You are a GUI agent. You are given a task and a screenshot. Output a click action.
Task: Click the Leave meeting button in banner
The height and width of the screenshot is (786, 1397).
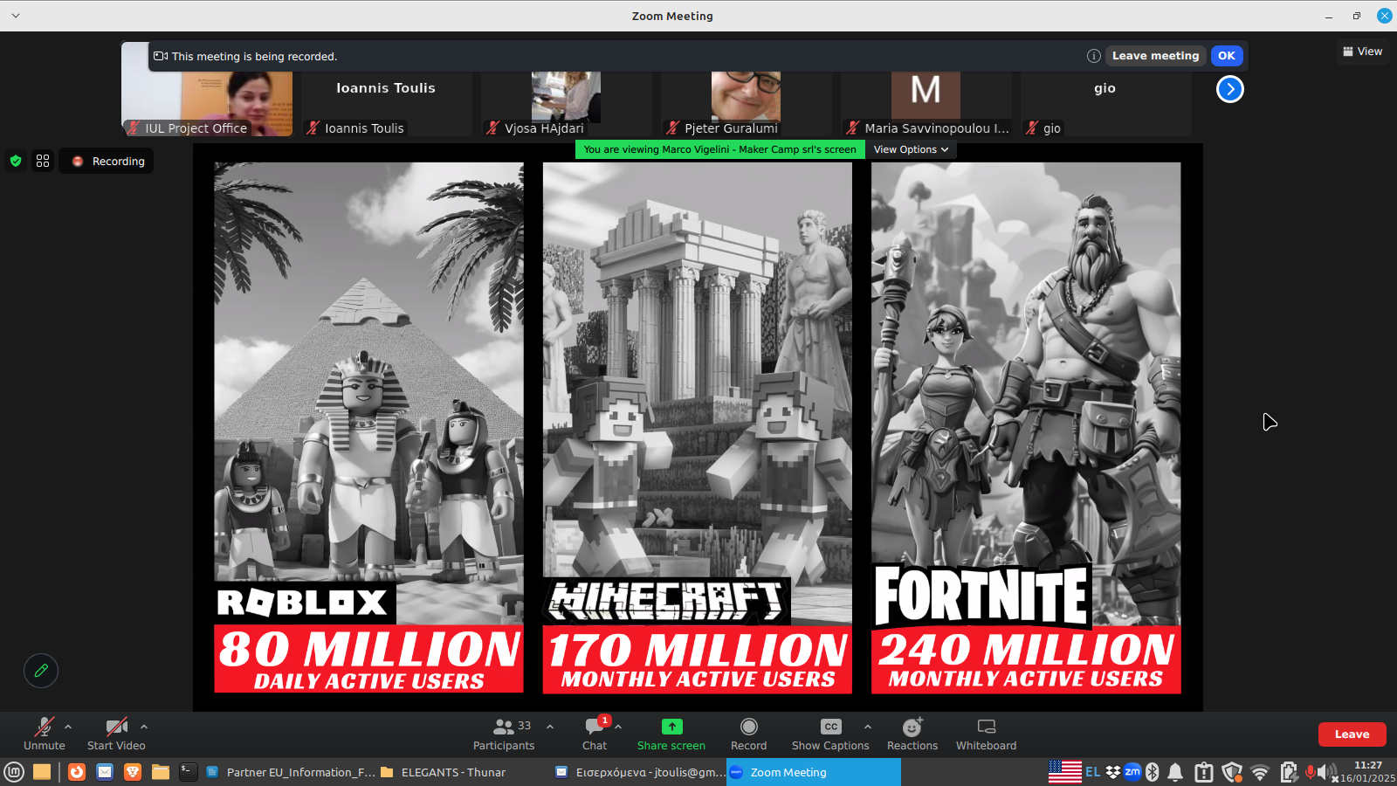[1155, 56]
